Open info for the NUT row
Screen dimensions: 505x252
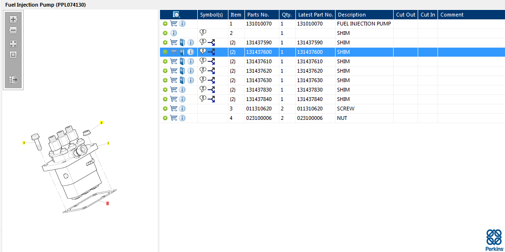click(x=182, y=118)
